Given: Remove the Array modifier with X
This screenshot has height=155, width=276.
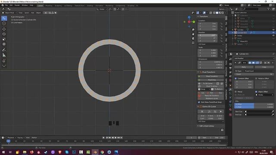Looking at the screenshot, I should pos(273,63).
